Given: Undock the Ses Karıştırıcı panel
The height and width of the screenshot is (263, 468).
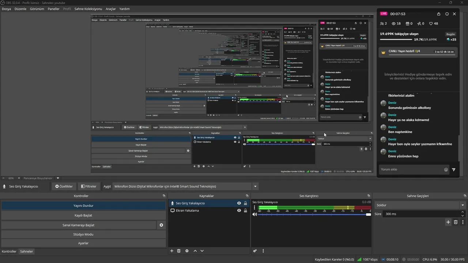Looking at the screenshot, I should (369, 196).
